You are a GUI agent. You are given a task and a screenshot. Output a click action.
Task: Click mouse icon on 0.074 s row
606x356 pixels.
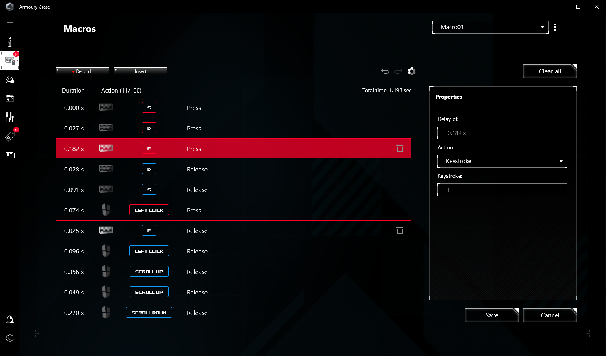point(106,210)
